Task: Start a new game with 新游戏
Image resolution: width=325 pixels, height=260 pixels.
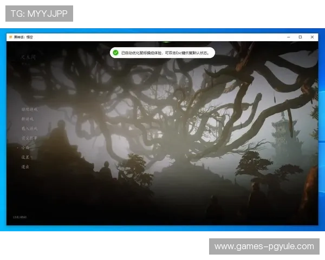Action: click(x=27, y=119)
